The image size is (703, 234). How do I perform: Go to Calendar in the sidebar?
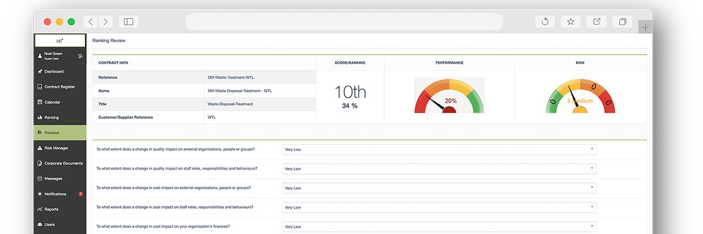coord(60,102)
